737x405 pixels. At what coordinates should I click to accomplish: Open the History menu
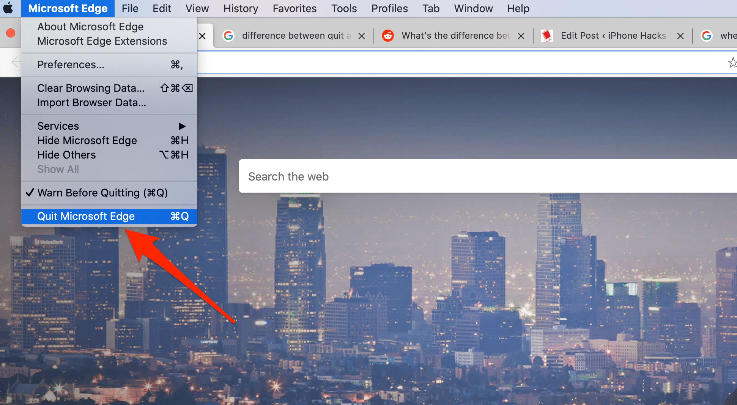pyautogui.click(x=241, y=8)
